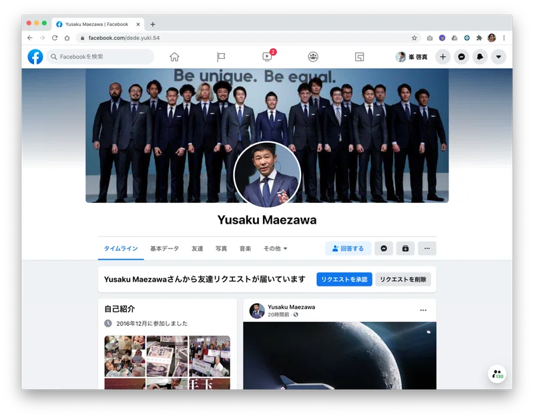
Task: Open the profile more options ellipsis
Action: pyautogui.click(x=427, y=248)
